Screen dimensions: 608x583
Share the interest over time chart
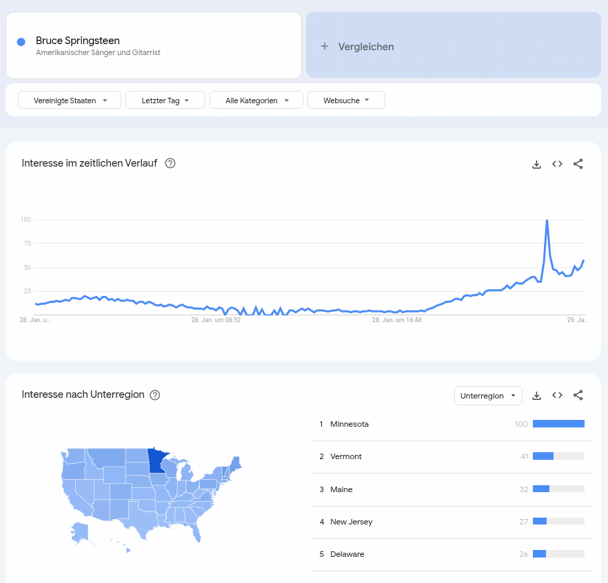click(x=578, y=164)
